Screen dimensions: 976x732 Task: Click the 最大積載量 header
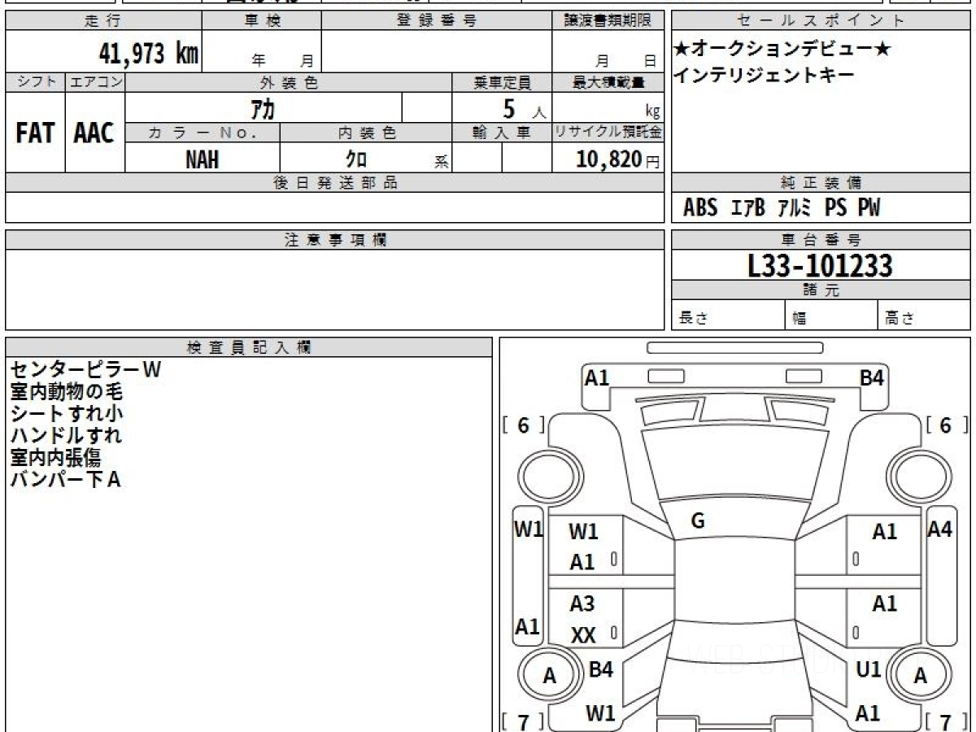tap(608, 83)
